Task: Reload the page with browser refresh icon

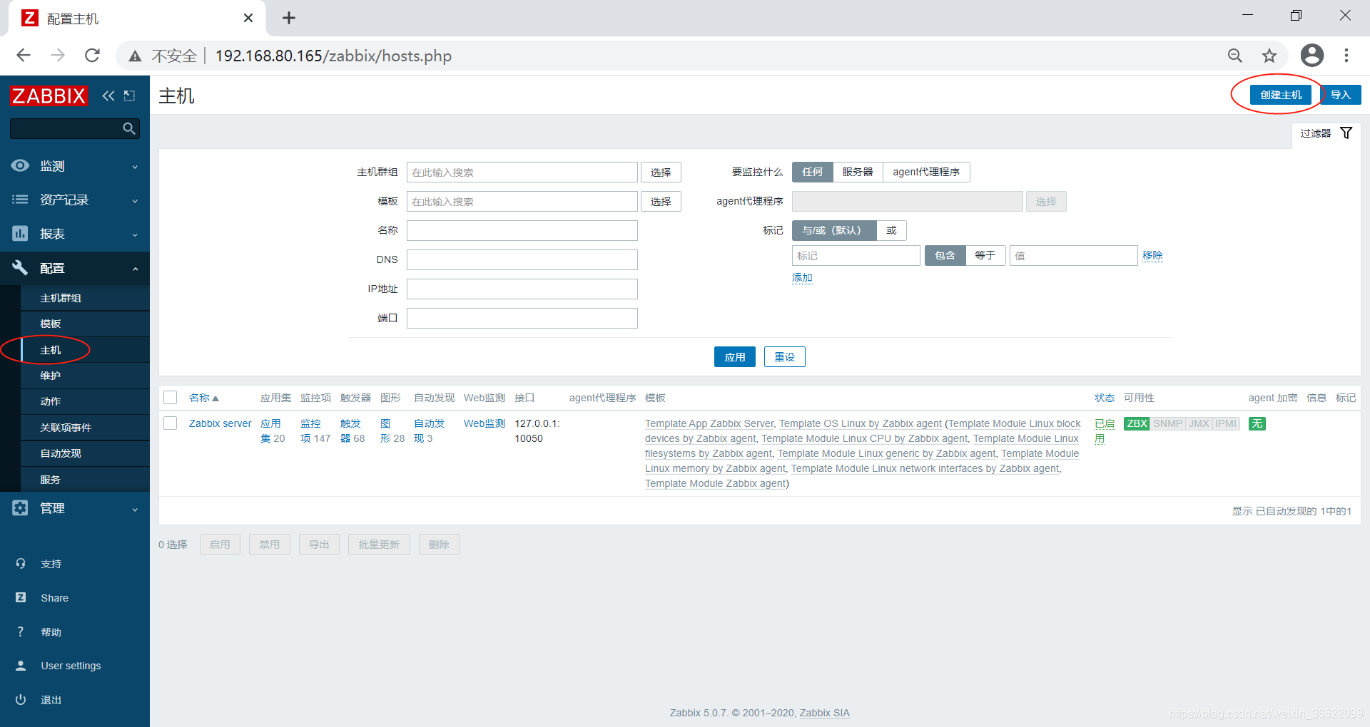Action: [92, 56]
